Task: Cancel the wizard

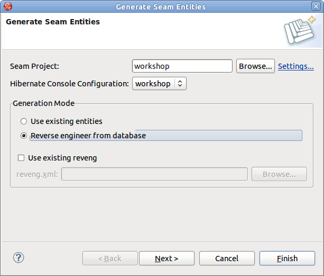Action: click(227, 259)
